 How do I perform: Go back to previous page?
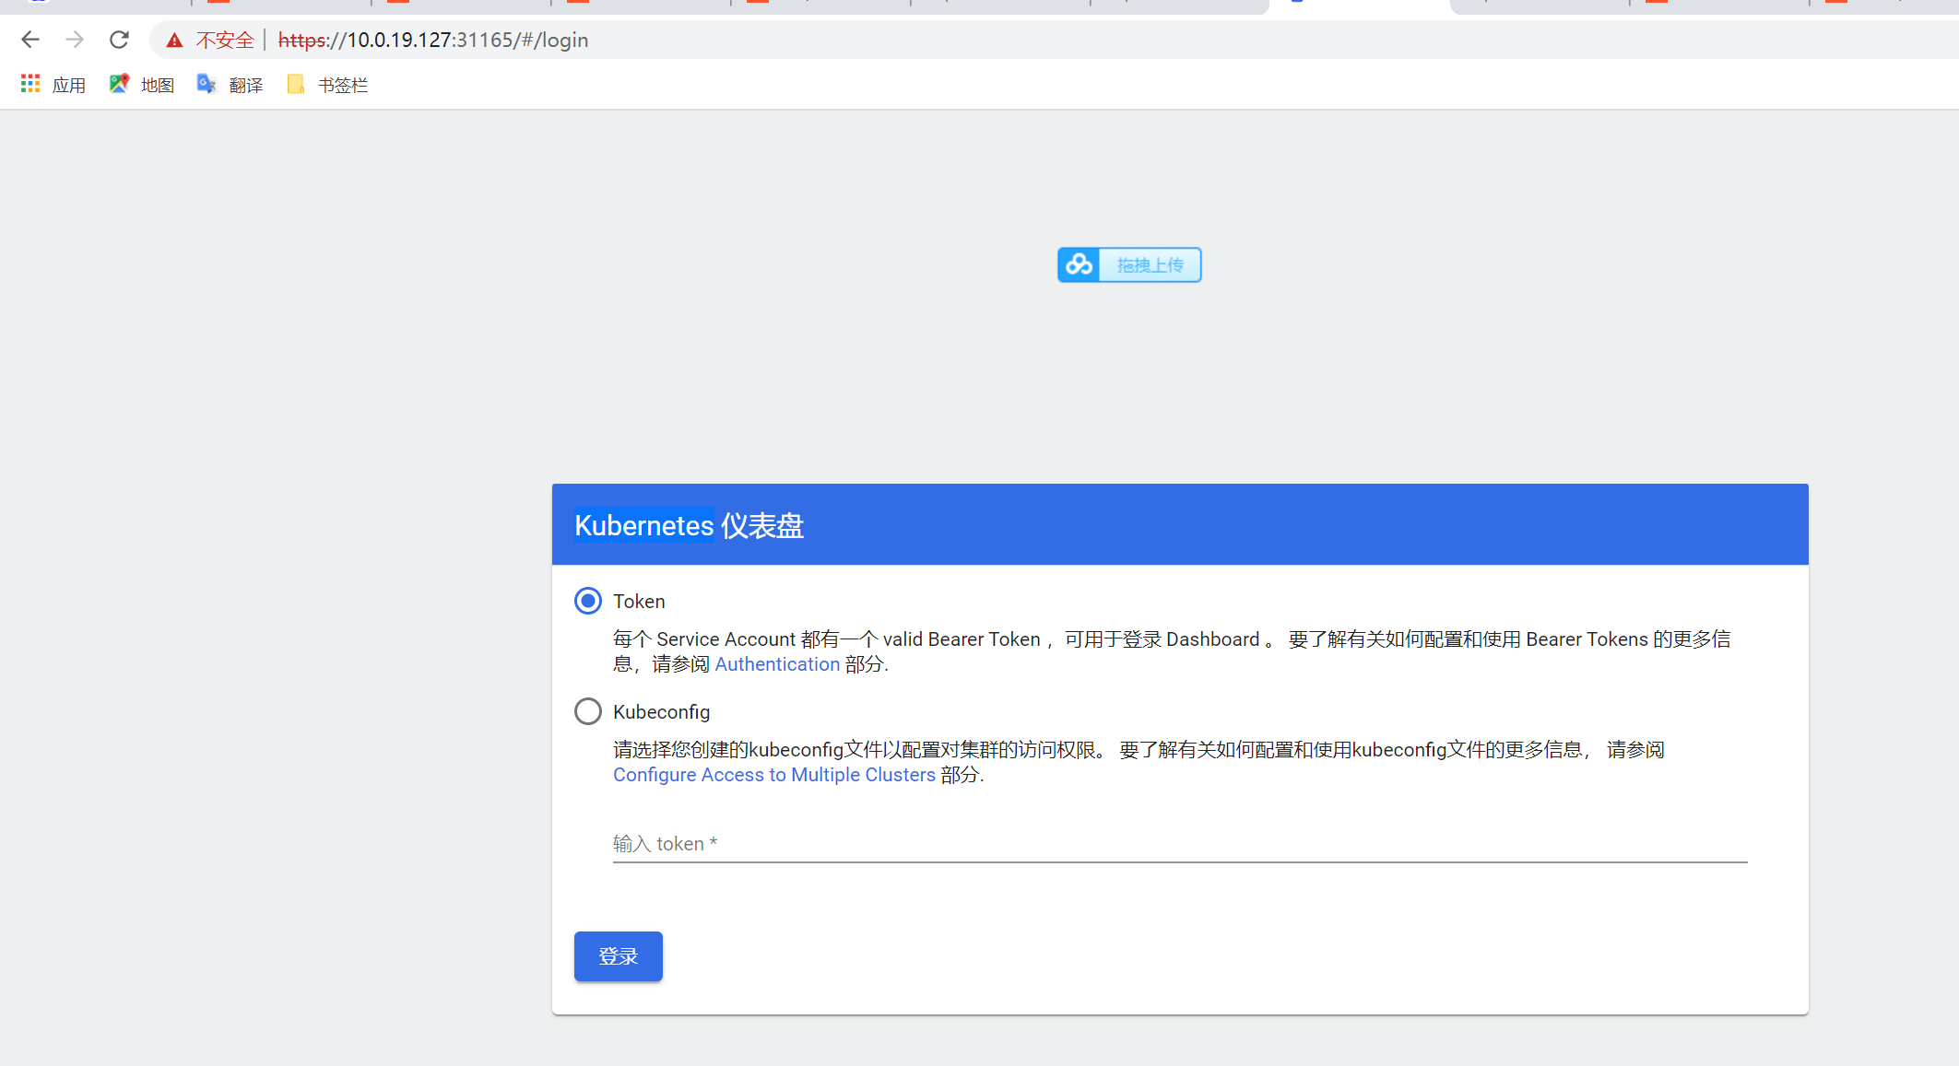(x=30, y=40)
